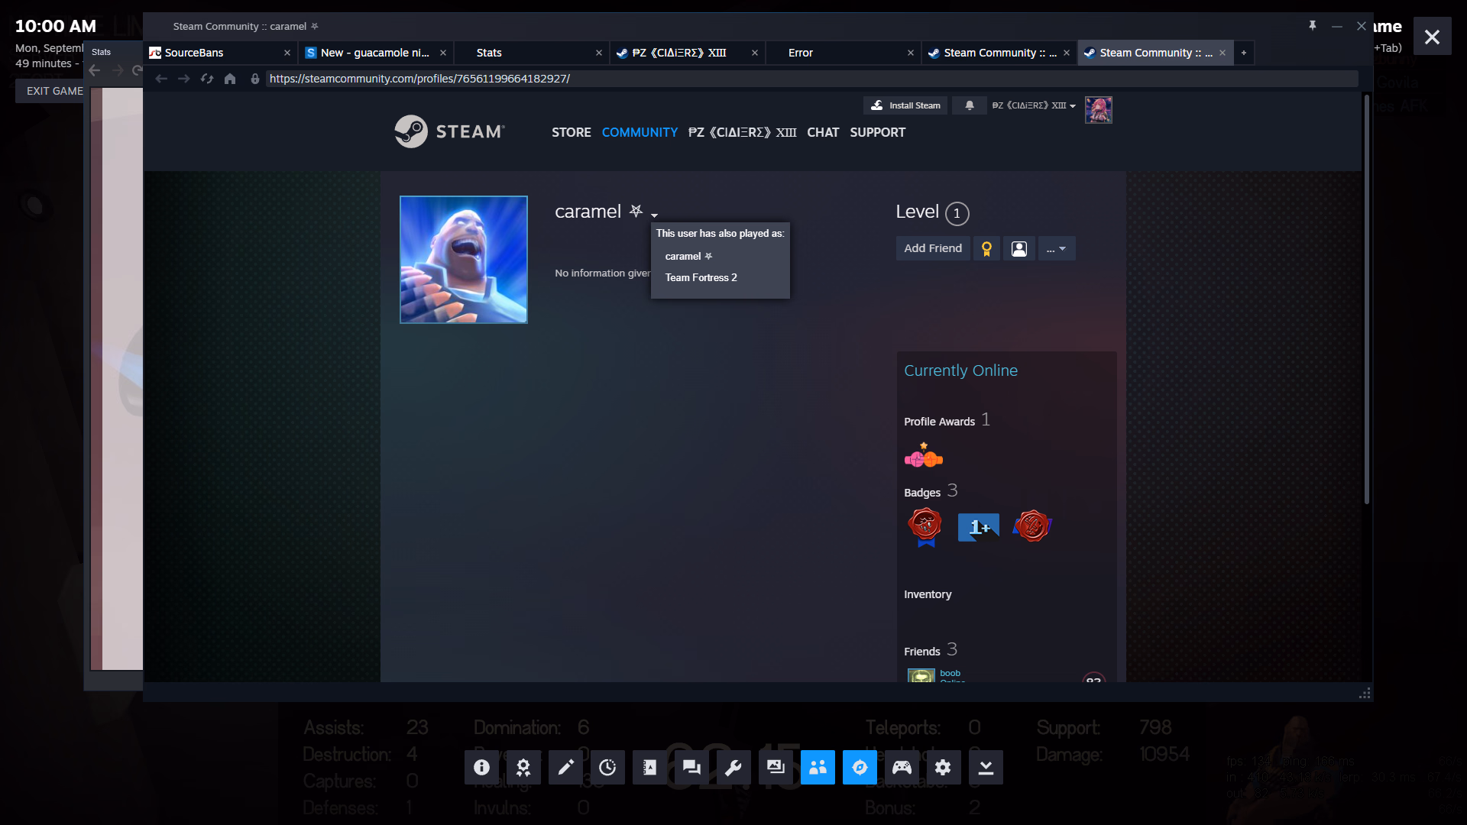
Task: Click the overlay downloads icon
Action: click(986, 767)
